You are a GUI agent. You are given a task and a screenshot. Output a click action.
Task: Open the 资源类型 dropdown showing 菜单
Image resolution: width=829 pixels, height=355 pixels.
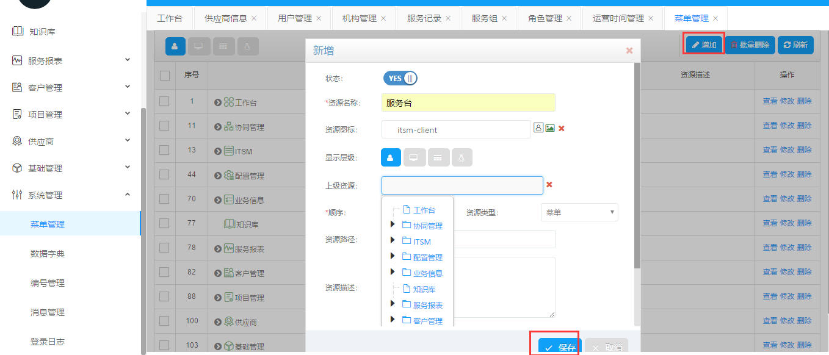tap(579, 212)
